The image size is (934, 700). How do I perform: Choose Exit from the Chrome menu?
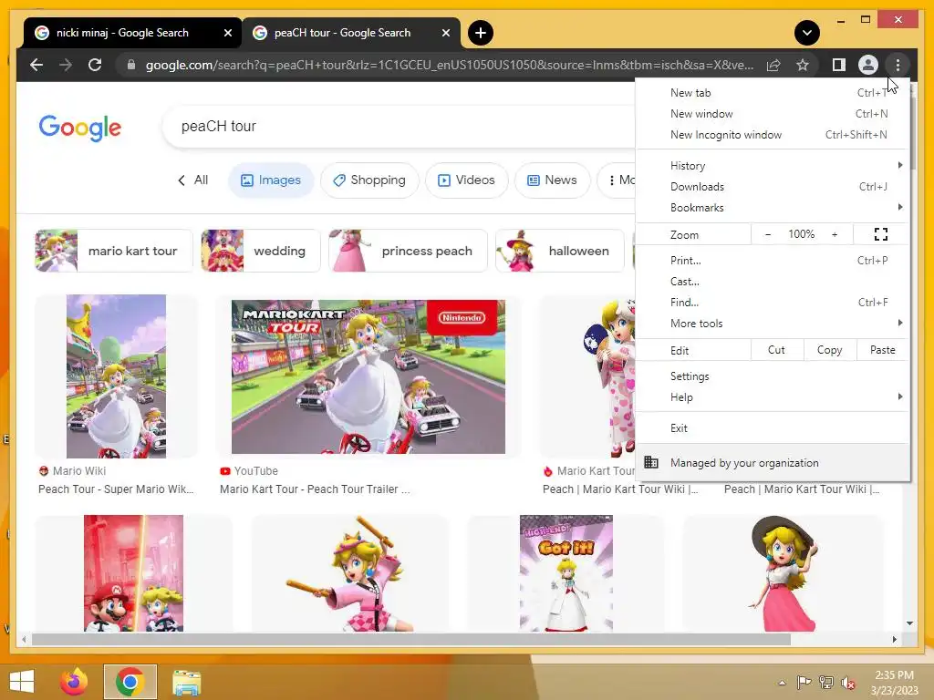(773, 428)
